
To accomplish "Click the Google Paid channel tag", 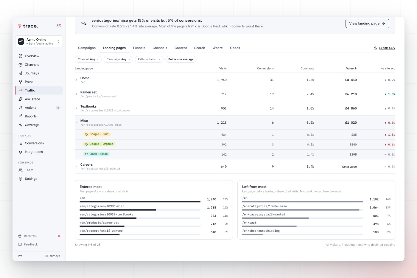I will (97, 134).
